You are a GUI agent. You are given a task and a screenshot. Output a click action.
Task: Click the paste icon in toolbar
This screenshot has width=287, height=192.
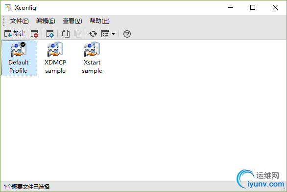[x=77, y=34]
